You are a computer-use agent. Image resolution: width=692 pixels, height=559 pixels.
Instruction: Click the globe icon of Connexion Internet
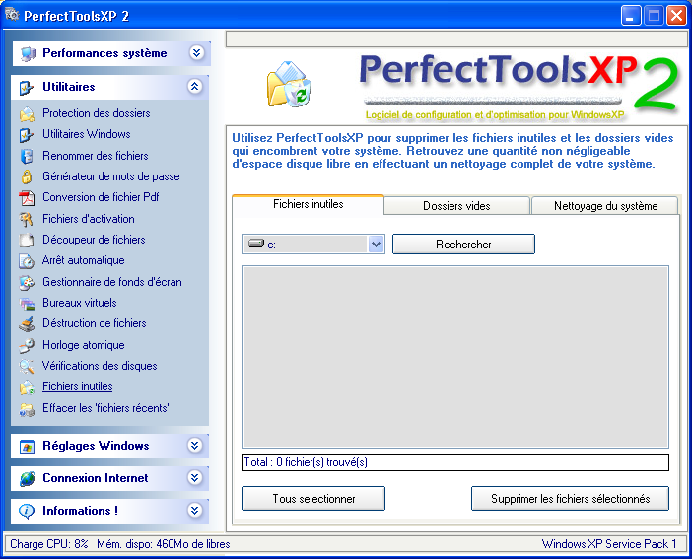27,478
